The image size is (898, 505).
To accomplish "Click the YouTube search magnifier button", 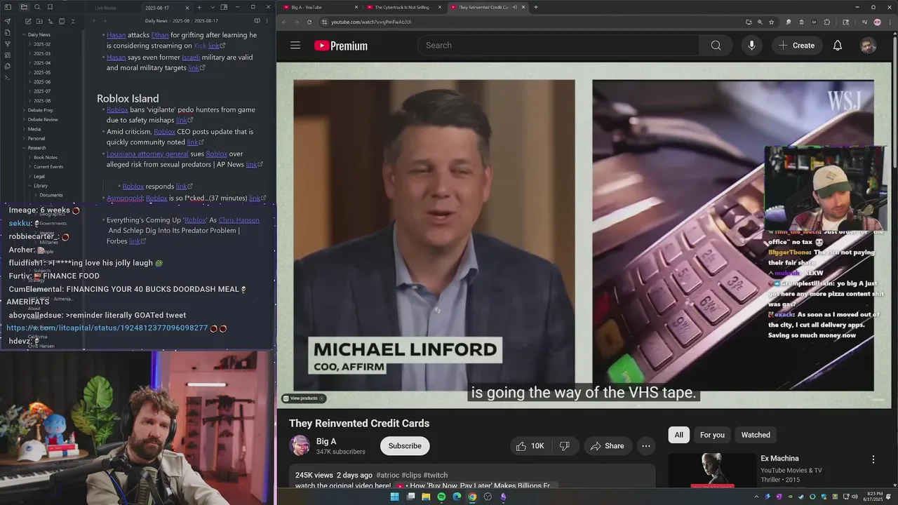I will coord(716,45).
